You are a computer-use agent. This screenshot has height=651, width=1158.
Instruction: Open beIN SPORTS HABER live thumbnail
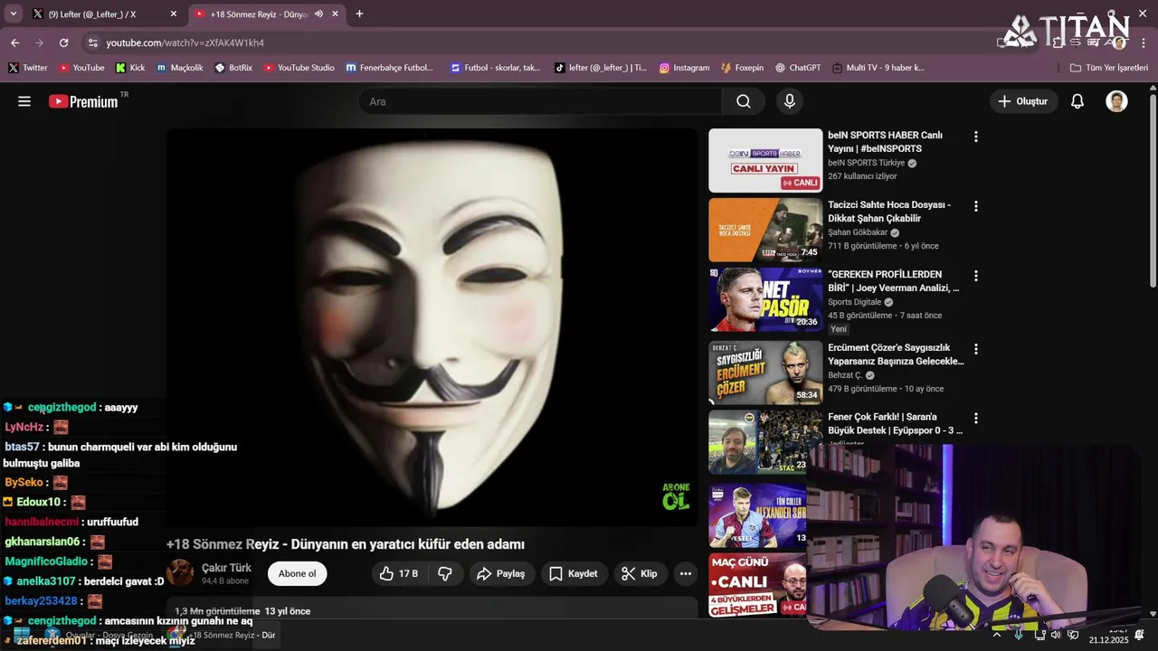[x=765, y=160]
